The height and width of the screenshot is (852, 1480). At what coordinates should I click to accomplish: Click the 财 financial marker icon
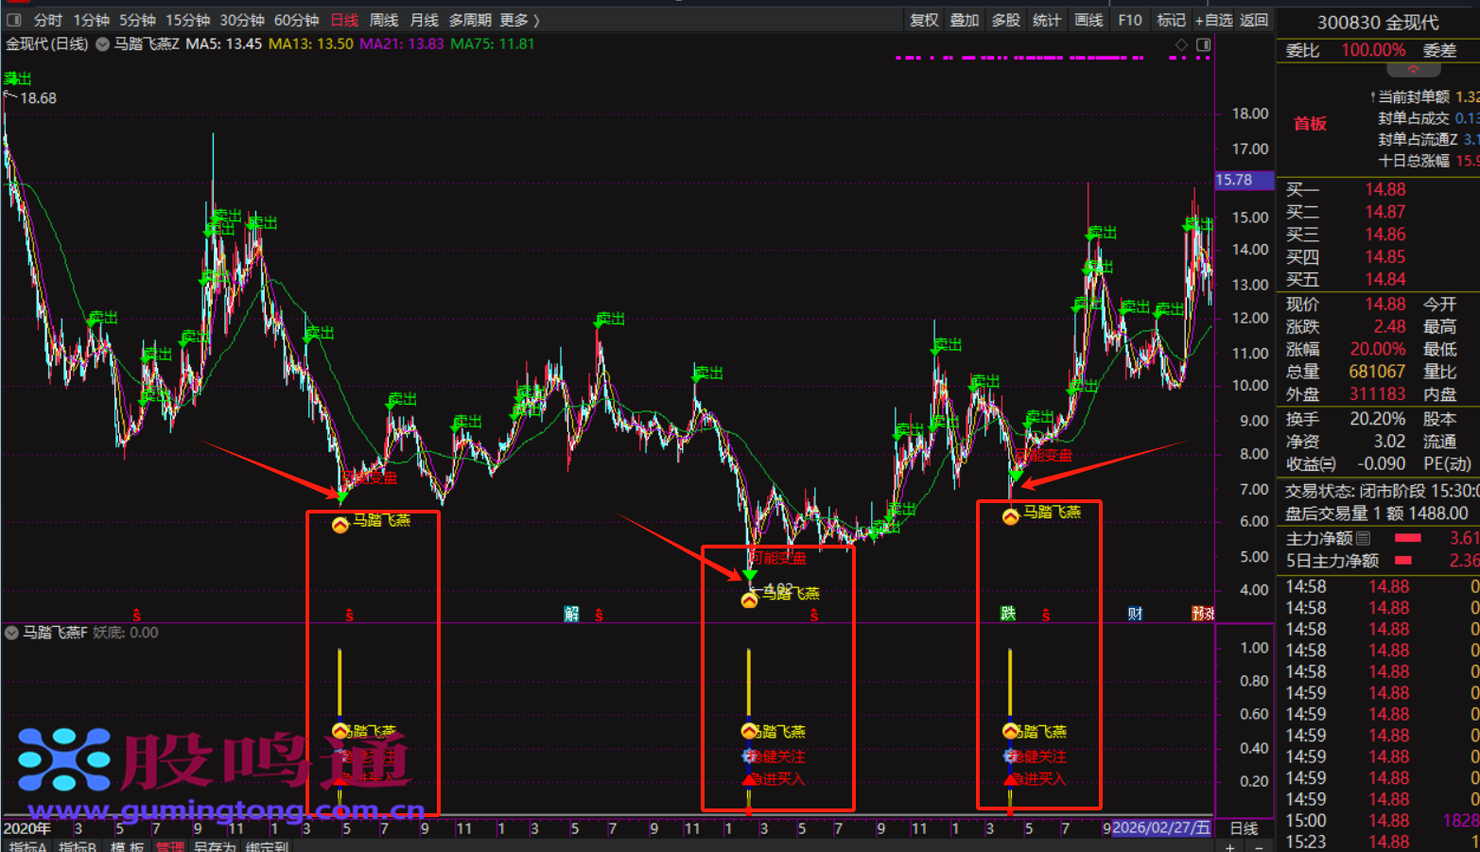click(1135, 614)
